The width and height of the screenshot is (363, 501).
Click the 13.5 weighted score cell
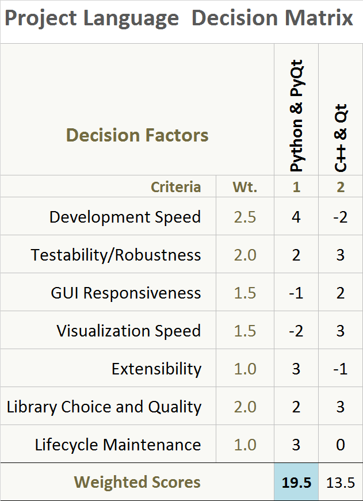coord(341,482)
